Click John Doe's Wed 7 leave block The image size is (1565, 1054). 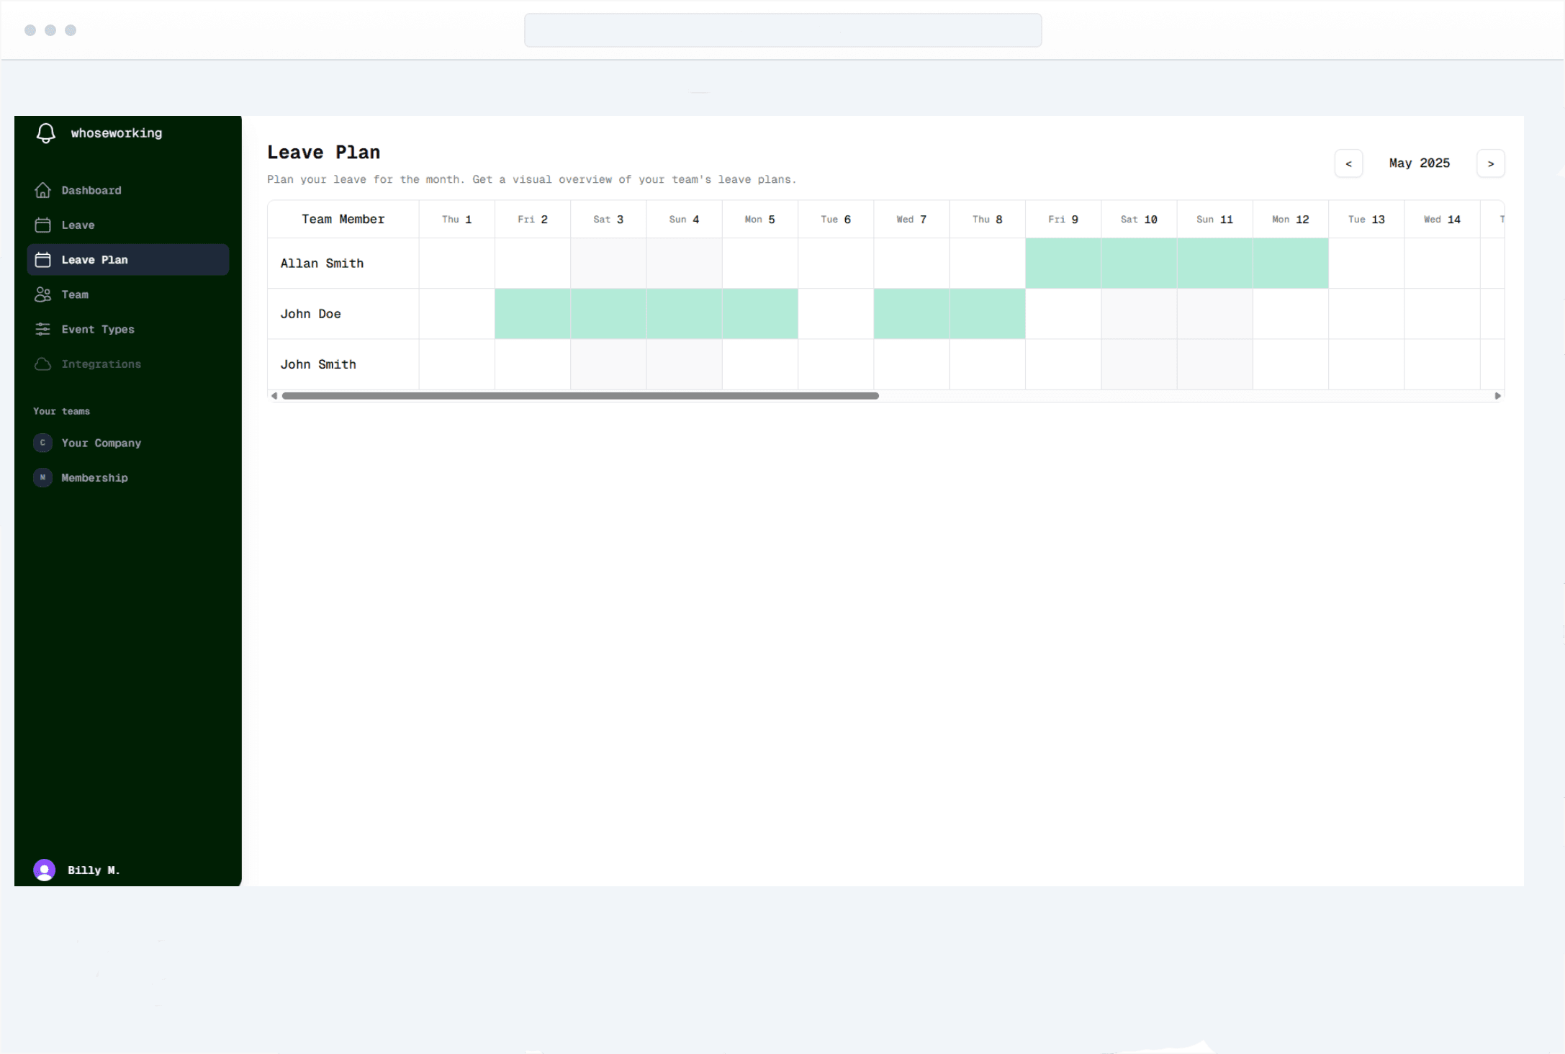[911, 314]
